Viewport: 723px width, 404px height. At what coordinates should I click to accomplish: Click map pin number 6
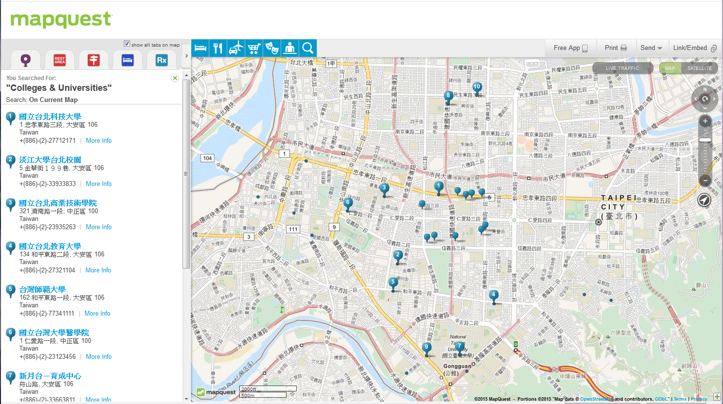[x=348, y=204]
